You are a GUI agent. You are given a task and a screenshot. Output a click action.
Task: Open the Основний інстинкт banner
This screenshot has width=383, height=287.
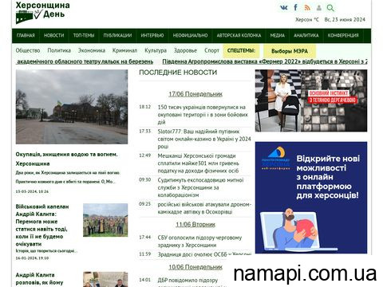click(311, 100)
